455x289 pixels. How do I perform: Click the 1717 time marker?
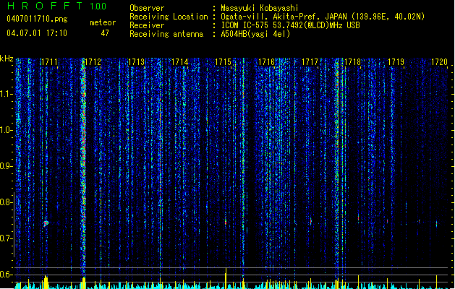pos(310,62)
